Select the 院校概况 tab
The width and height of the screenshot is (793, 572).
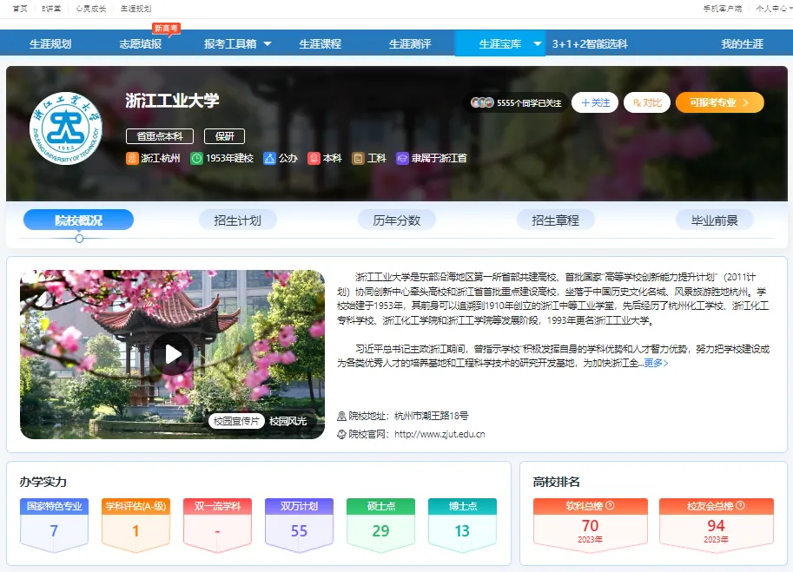point(78,220)
